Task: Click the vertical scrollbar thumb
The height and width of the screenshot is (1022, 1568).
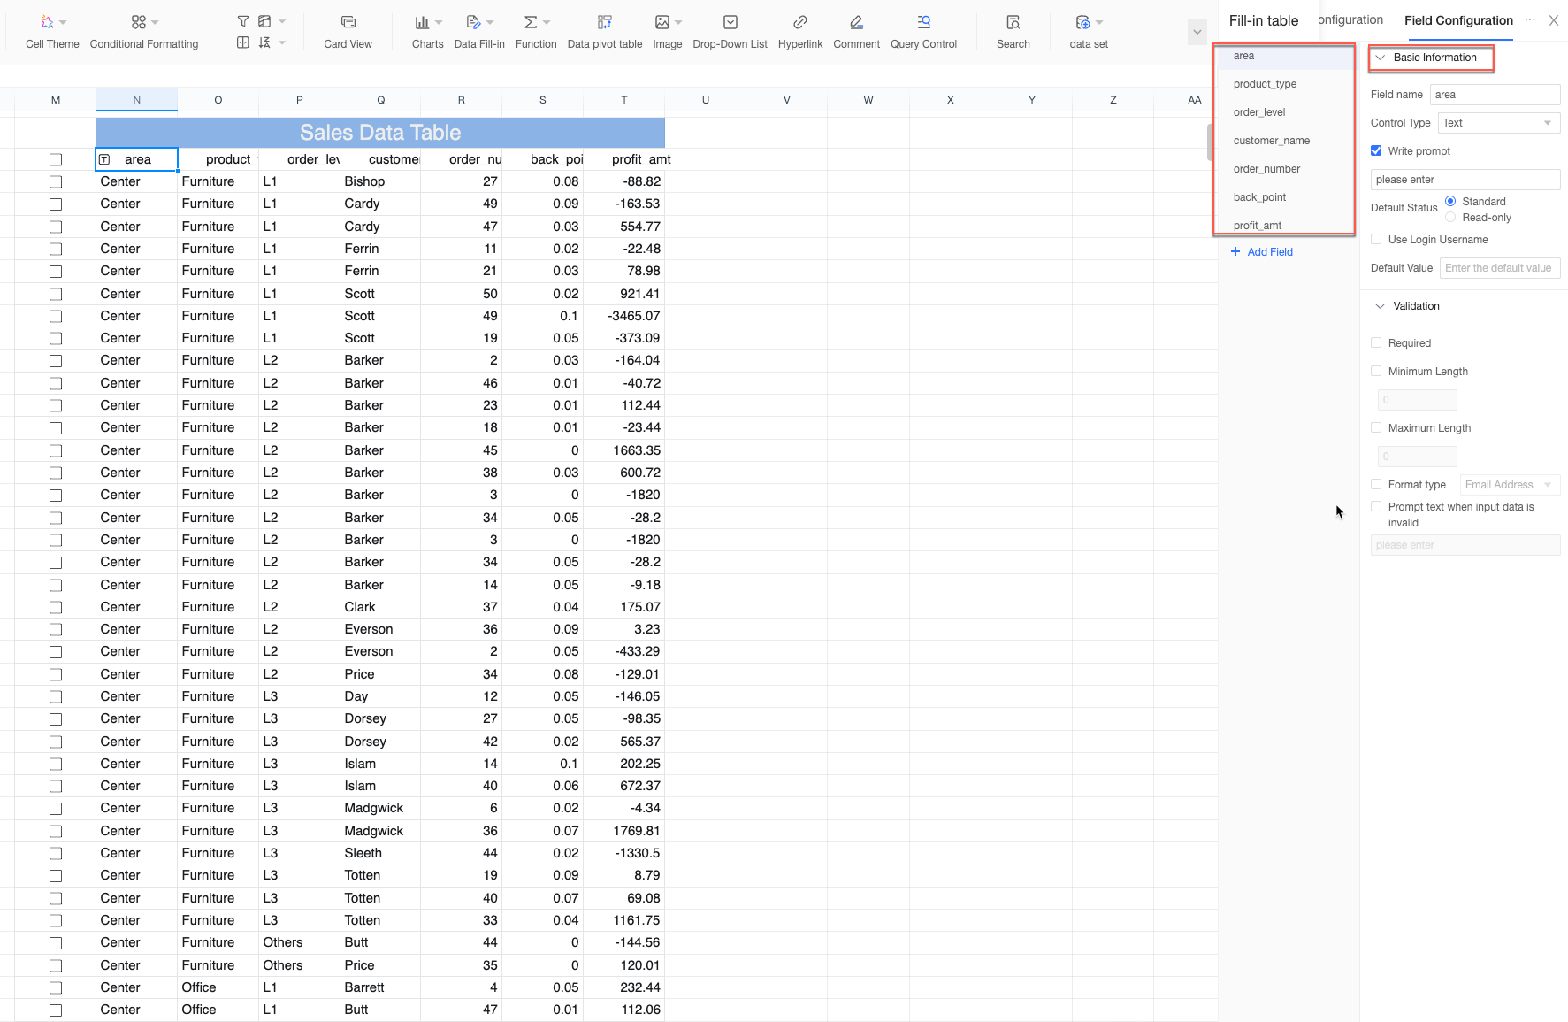Action: tap(1210, 142)
